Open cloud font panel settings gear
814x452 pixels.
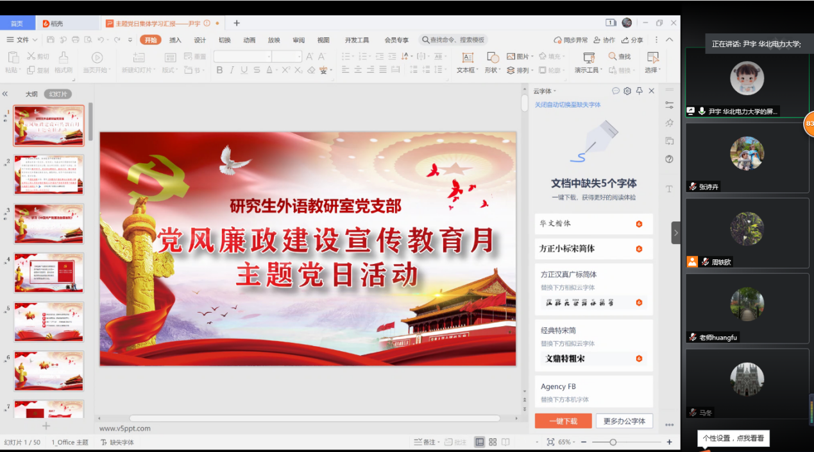click(x=627, y=91)
